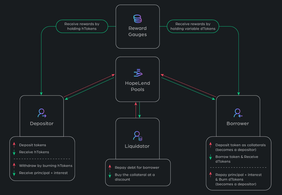282x195 pixels.
Task: Select the Borrower user icon
Action: [x=238, y=113]
